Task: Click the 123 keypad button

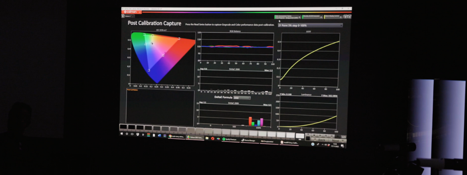Action: click(x=343, y=137)
